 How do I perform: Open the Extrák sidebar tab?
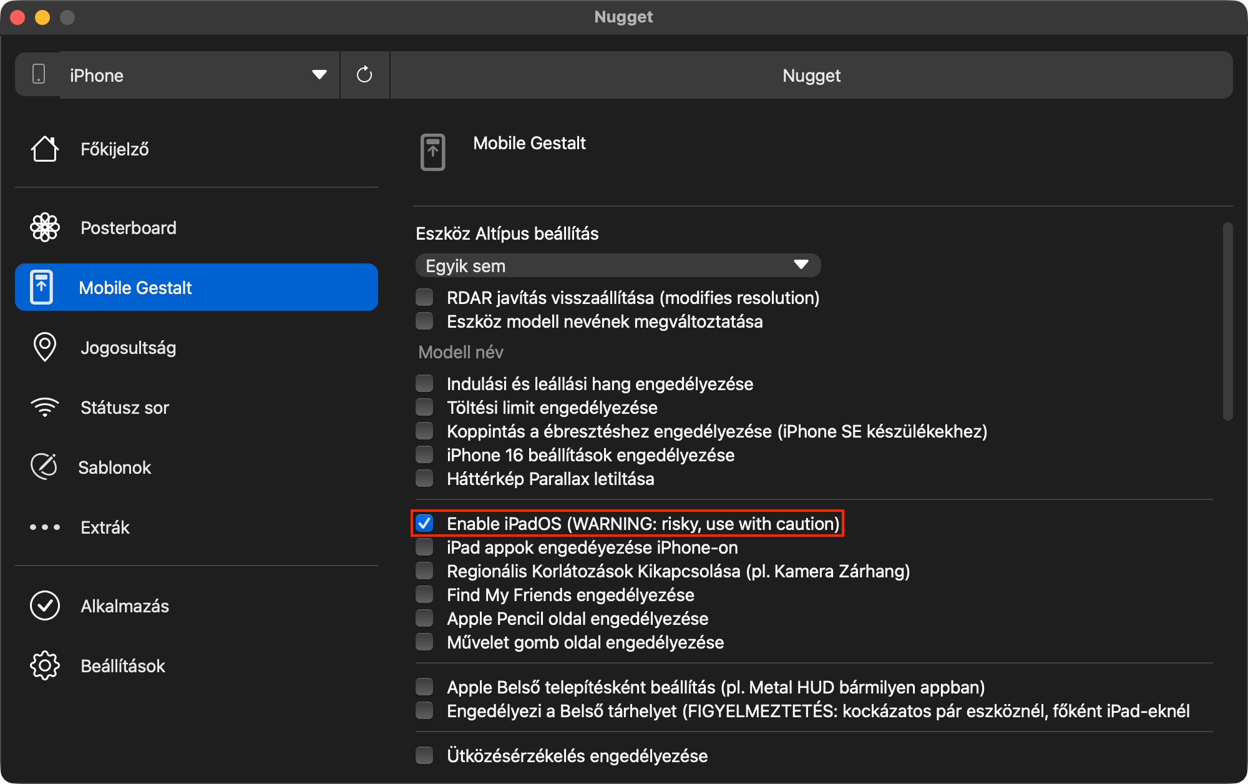click(x=105, y=527)
